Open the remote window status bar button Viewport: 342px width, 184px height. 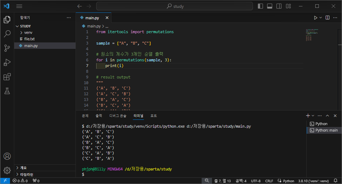[5, 181]
